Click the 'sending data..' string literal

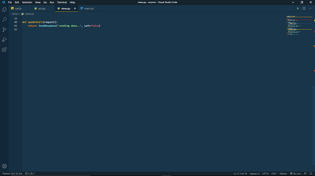69,26
